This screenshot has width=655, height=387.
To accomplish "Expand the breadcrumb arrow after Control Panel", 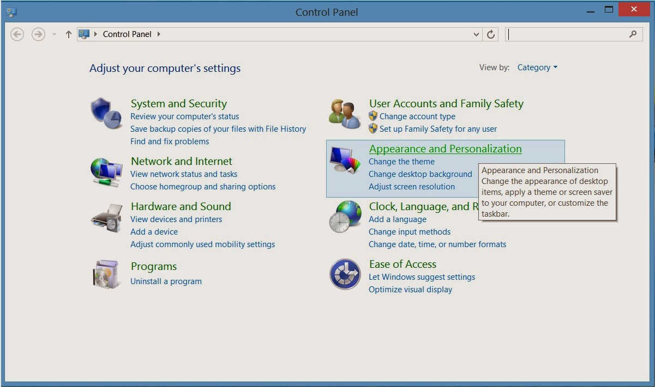I will tap(158, 34).
